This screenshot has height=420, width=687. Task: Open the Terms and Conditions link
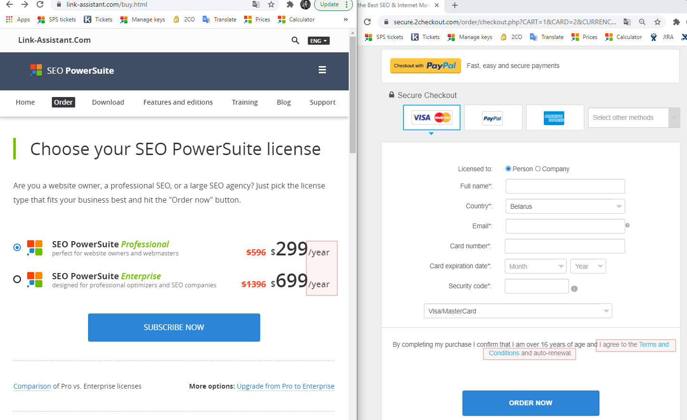coord(654,344)
